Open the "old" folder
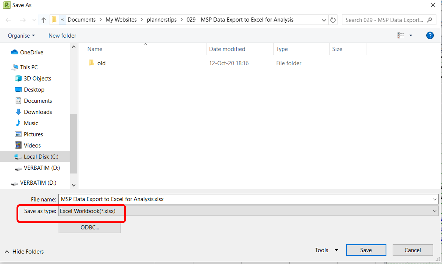 point(101,63)
